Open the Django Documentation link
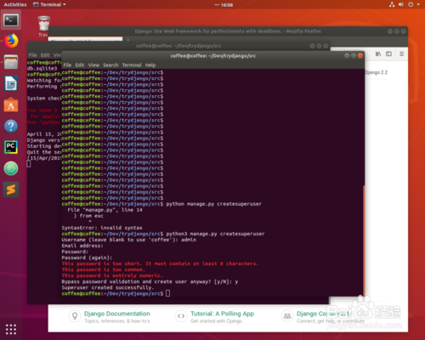The height and width of the screenshot is (340, 425). point(117,314)
